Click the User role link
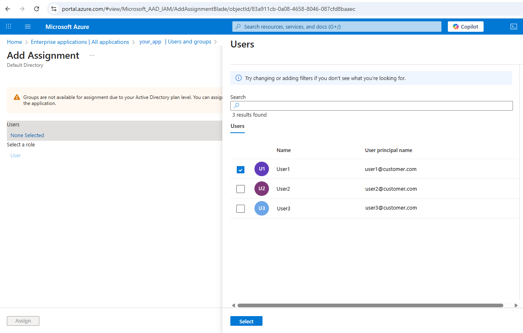The height and width of the screenshot is (333, 523). coord(16,156)
